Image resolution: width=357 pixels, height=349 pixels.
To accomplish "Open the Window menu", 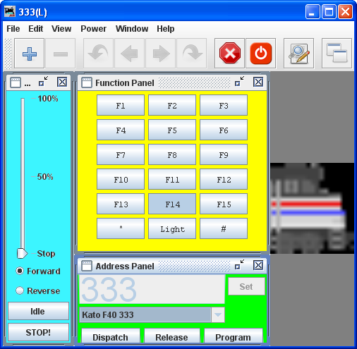I will 132,29.
